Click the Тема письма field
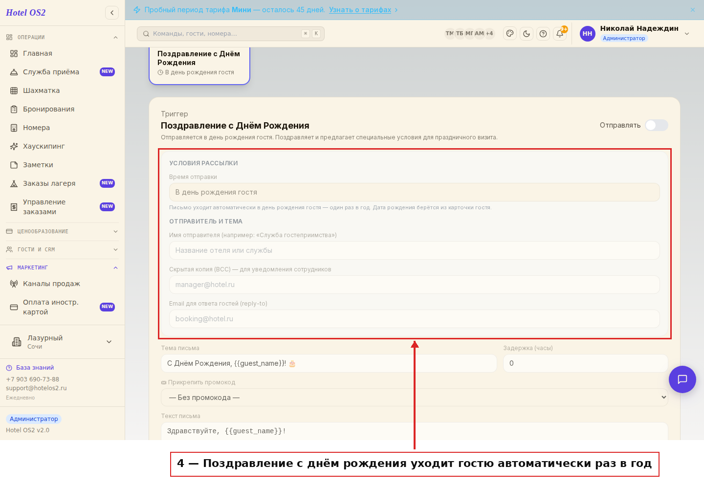704x488 pixels. [x=329, y=363]
